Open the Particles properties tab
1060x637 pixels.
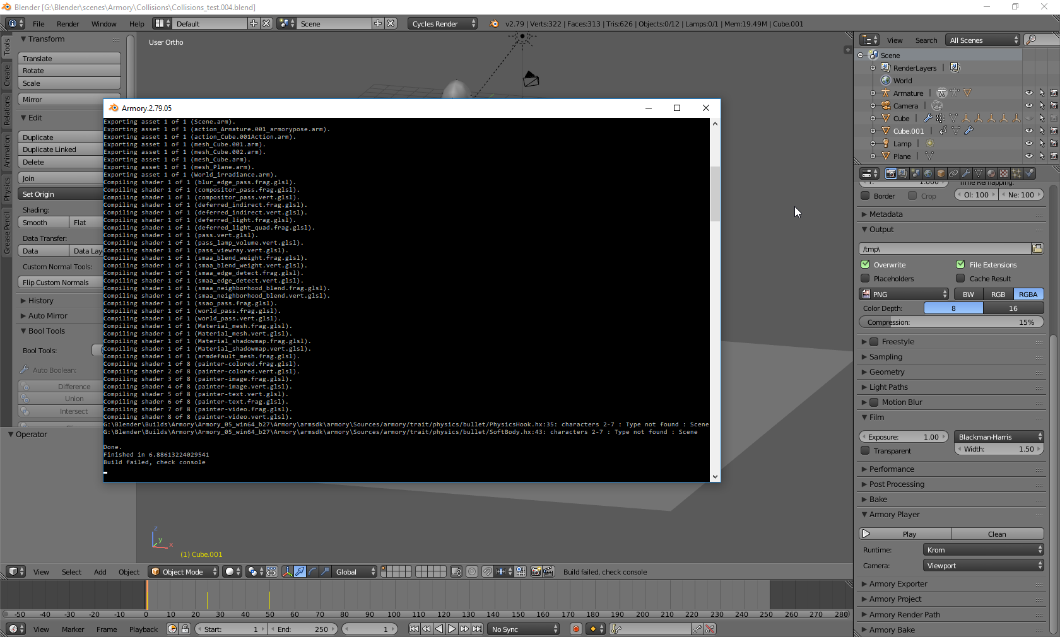(1016, 173)
